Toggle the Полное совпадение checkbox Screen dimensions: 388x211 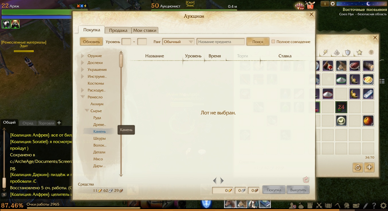pos(273,42)
